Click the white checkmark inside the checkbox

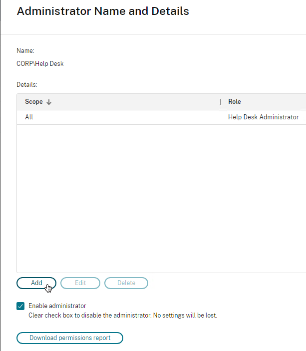pyautogui.click(x=20, y=306)
